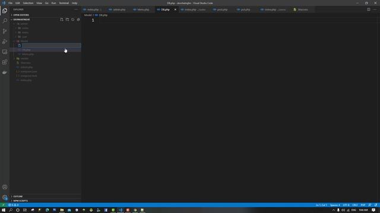Open the editor More Actions ellipsis
Viewport: 380px width, 213px height.
click(375, 9)
